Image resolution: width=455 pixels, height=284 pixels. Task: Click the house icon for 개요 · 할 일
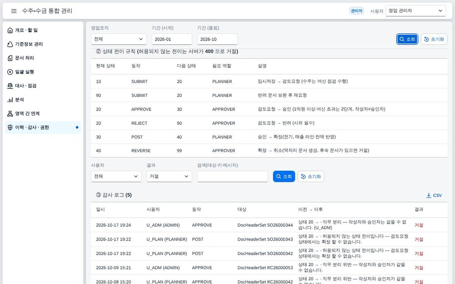(10, 30)
